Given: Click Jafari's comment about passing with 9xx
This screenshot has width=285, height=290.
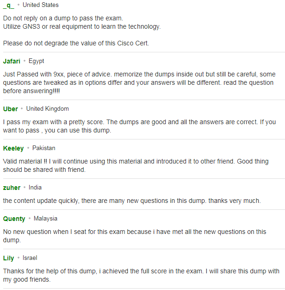Looking at the screenshot, I should pos(139,82).
